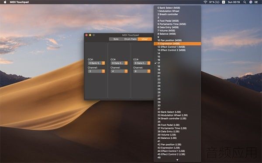Open the Channel dropdown showing 4

119,71
